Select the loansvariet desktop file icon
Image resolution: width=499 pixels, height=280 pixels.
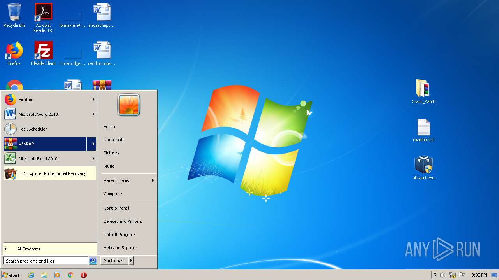click(72, 16)
